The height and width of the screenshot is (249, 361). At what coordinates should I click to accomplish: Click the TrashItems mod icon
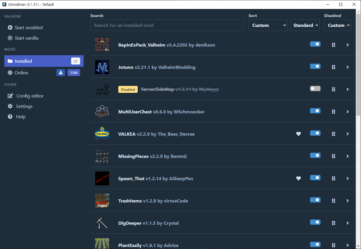pos(102,201)
